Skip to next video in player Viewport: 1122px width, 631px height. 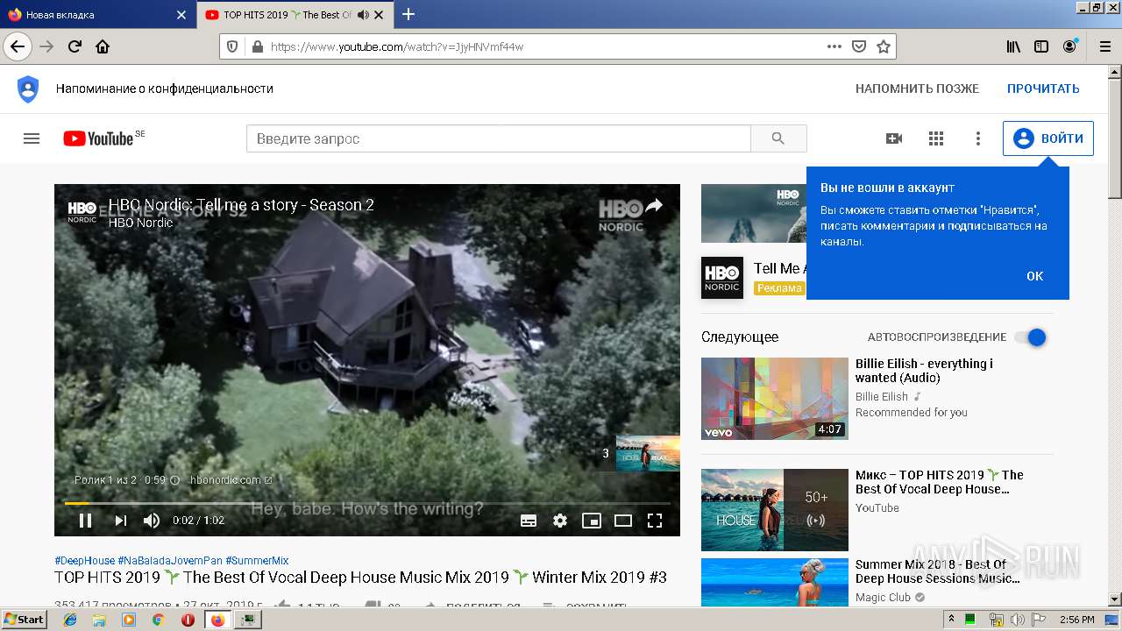(x=120, y=521)
